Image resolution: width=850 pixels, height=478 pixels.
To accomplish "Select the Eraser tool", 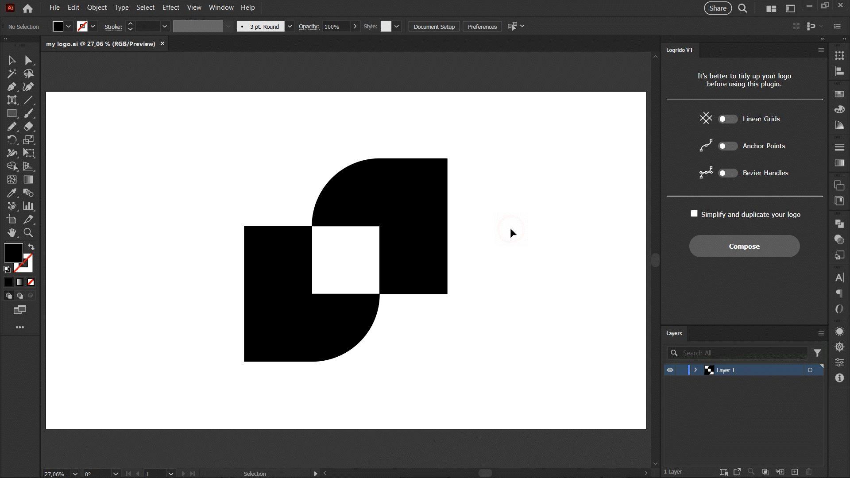I will point(28,127).
